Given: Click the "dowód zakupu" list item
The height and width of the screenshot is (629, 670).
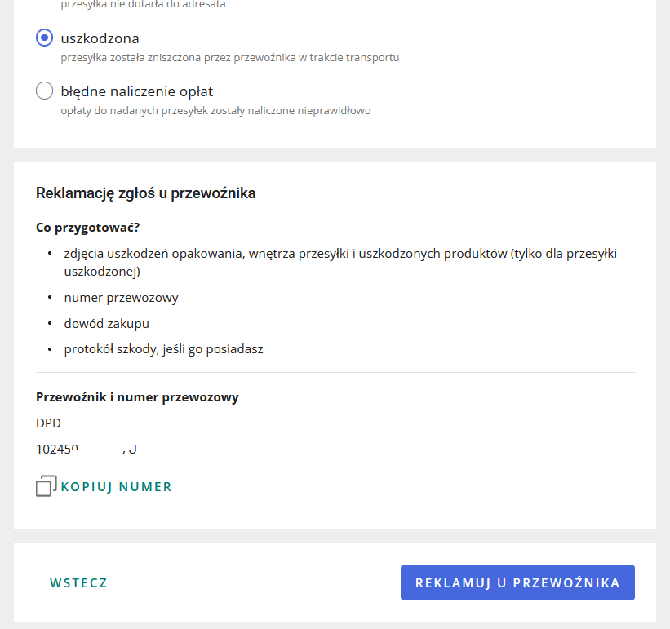Looking at the screenshot, I should point(107,324).
